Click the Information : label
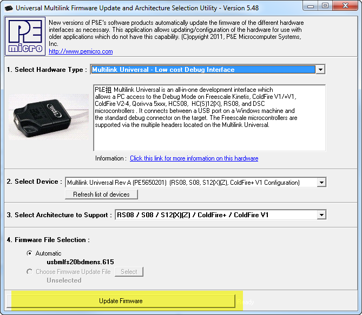This screenshot has height=315, width=362. 111,158
